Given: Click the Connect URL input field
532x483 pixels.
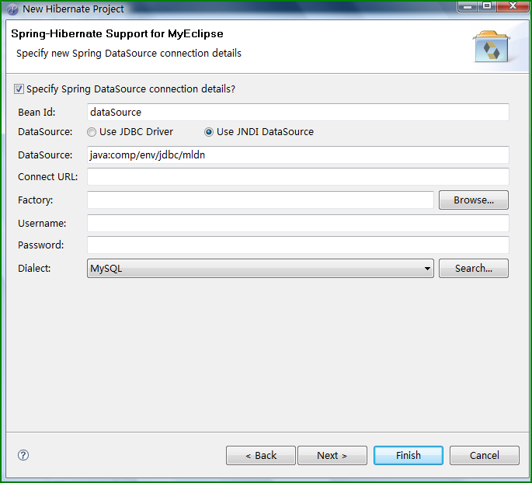Looking at the screenshot, I should pyautogui.click(x=298, y=177).
